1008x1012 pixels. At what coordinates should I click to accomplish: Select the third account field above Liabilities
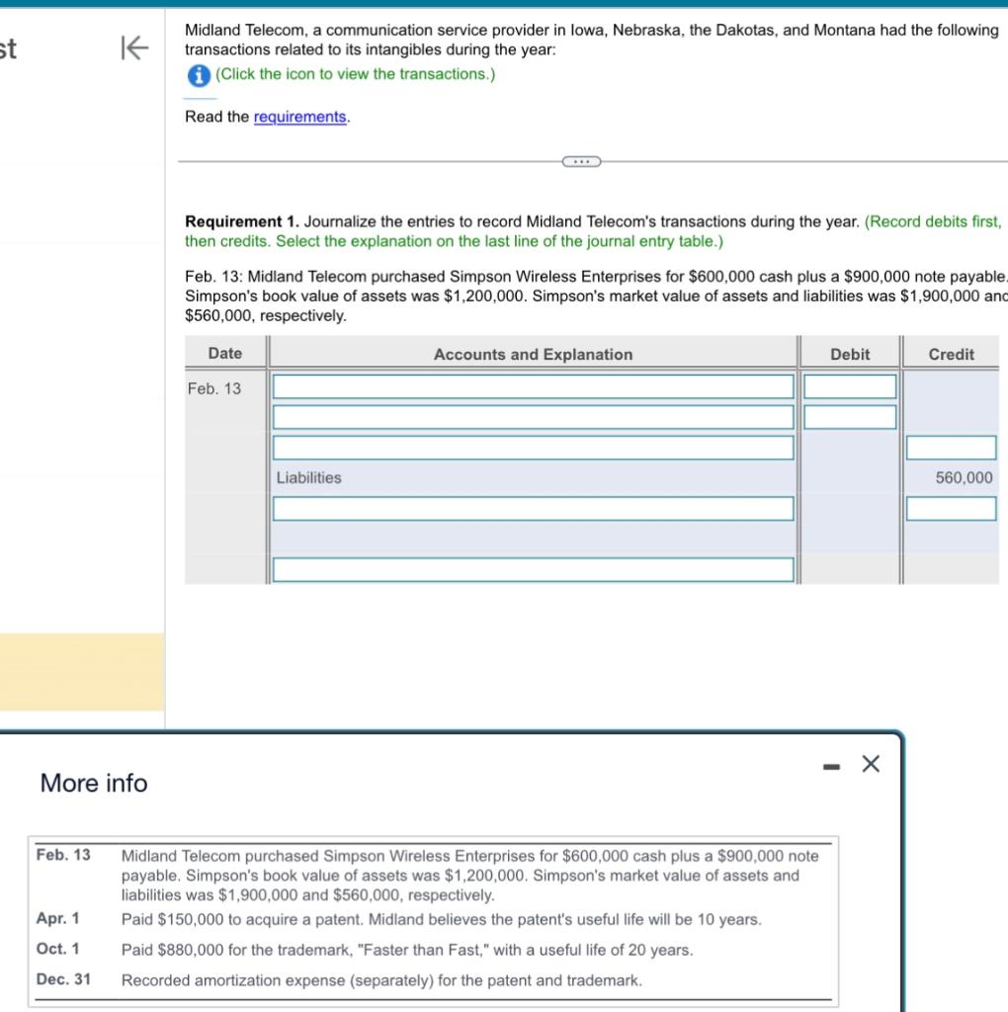(533, 448)
